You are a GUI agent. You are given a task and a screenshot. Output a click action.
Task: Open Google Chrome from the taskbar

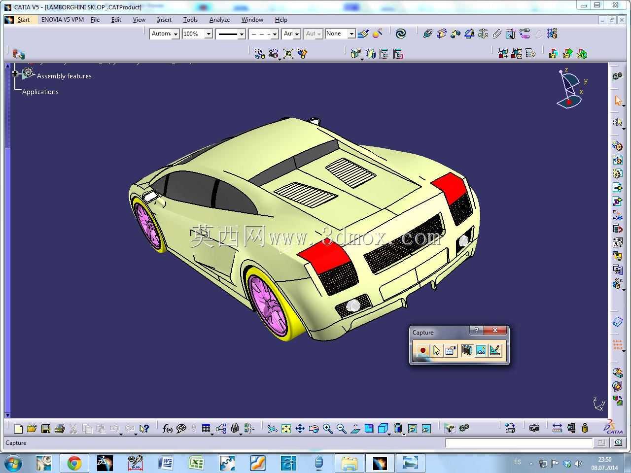click(74, 463)
